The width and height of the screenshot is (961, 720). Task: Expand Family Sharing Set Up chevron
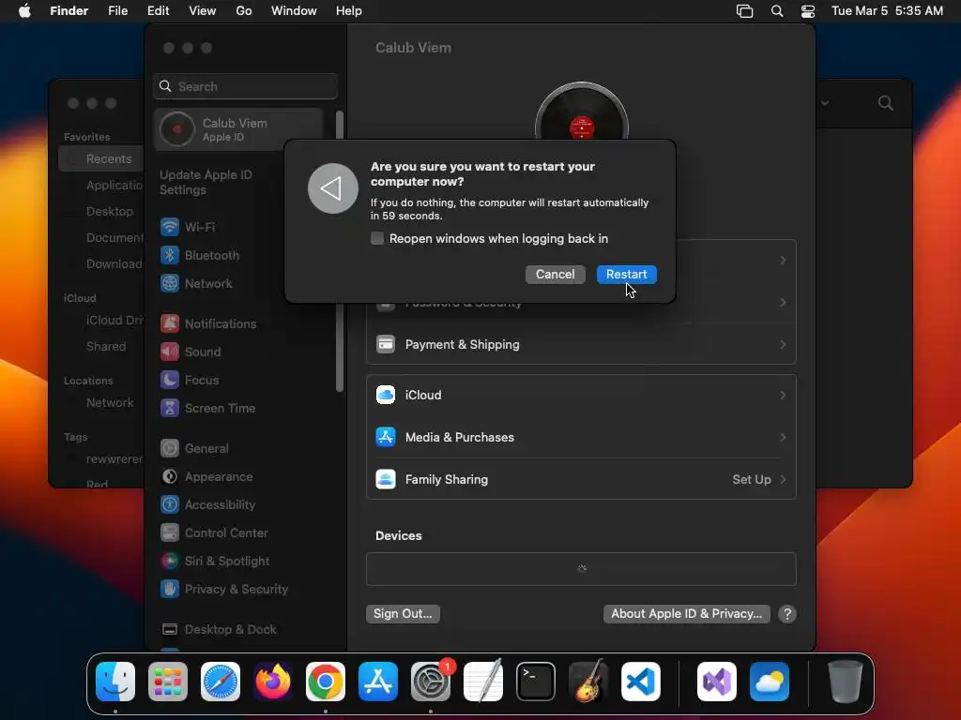783,479
